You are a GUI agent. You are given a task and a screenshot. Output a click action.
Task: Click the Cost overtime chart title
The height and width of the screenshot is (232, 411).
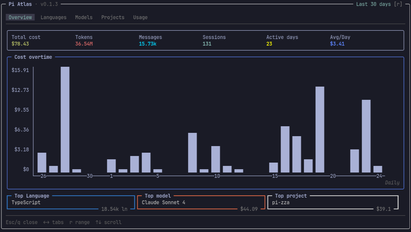click(33, 57)
